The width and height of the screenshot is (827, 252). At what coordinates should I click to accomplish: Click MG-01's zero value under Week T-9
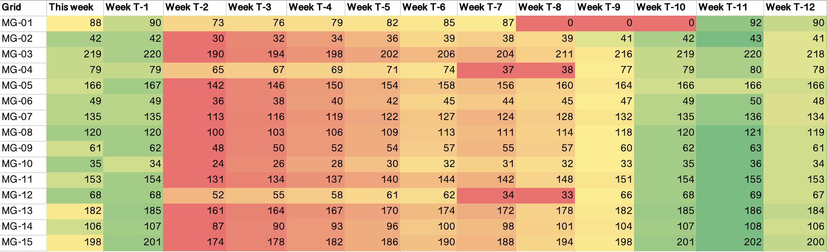[x=605, y=23]
